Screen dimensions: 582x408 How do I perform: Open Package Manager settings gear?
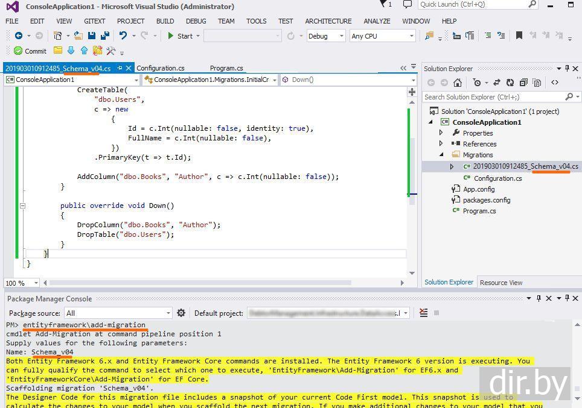point(181,313)
